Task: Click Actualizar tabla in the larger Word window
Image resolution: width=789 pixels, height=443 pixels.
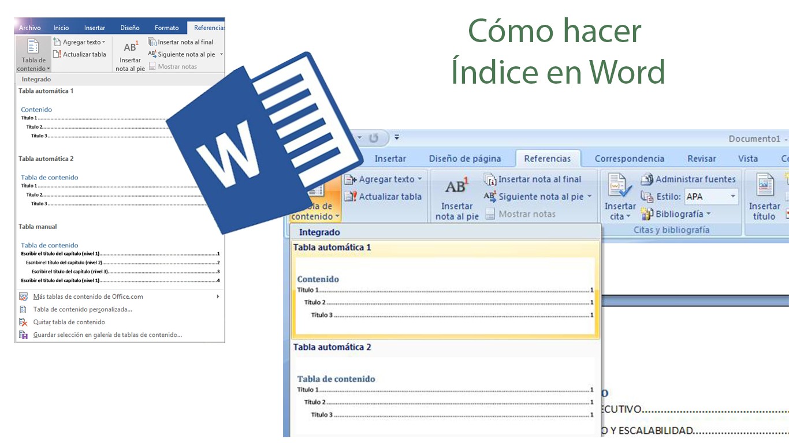Action: (x=383, y=197)
